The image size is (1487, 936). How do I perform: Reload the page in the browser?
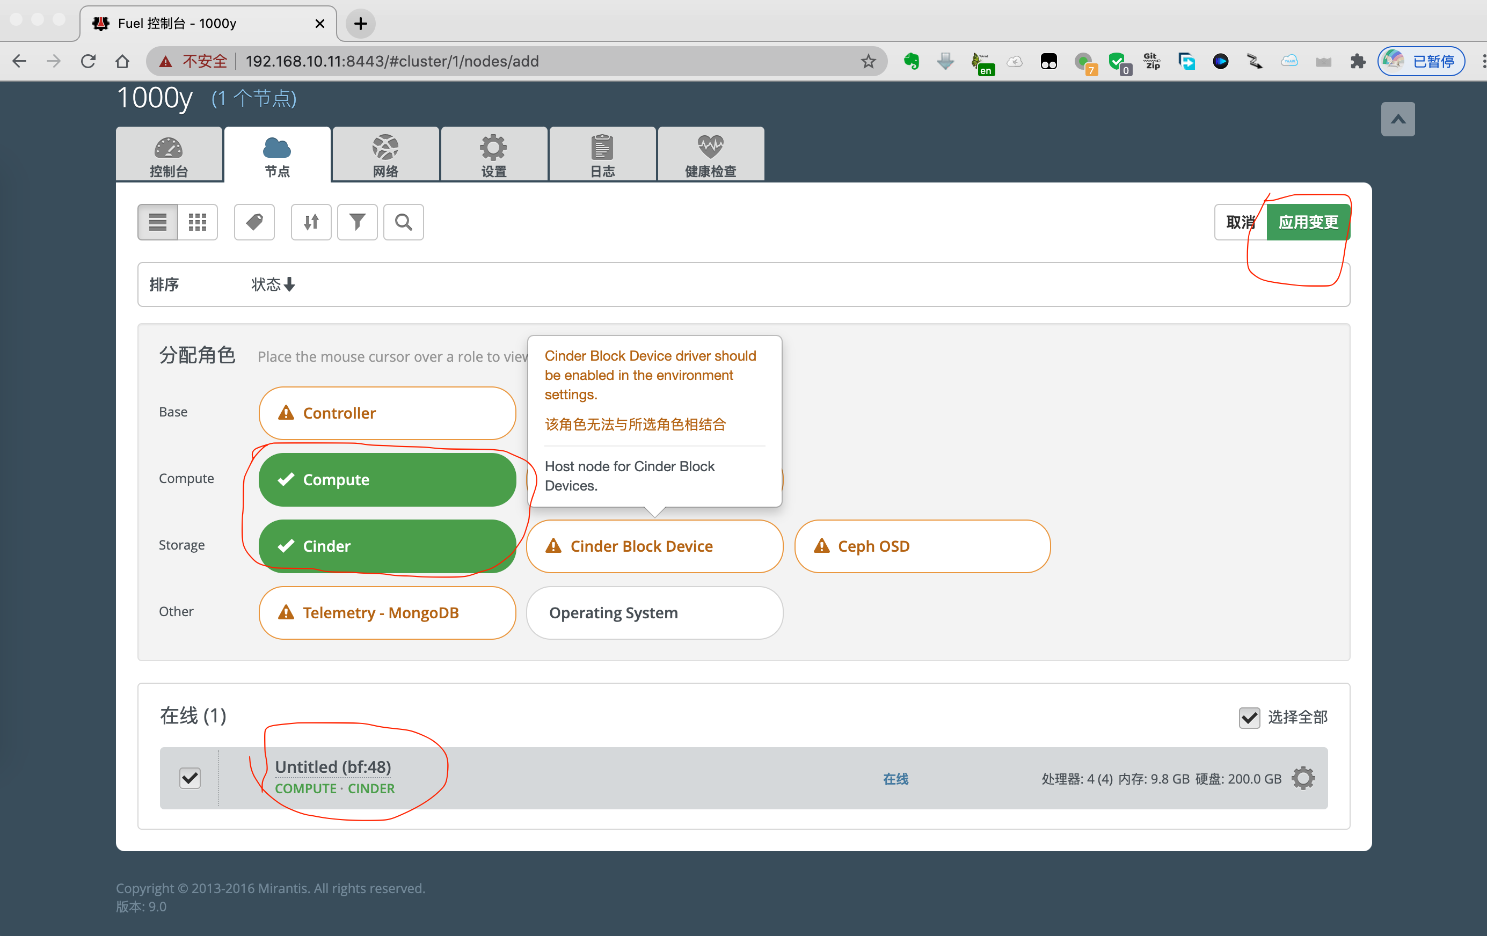click(x=88, y=61)
